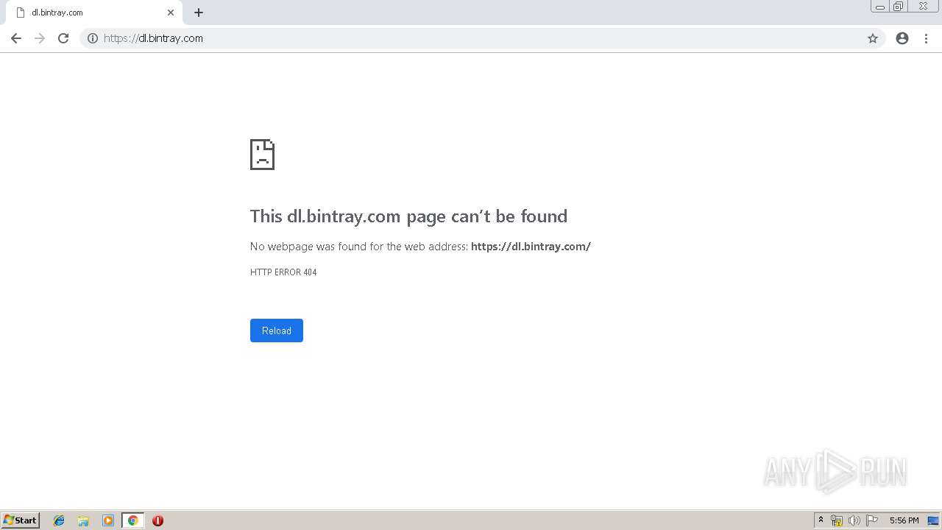This screenshot has width=942, height=530.
Task: Click the Show desktop tray icon
Action: 933,520
